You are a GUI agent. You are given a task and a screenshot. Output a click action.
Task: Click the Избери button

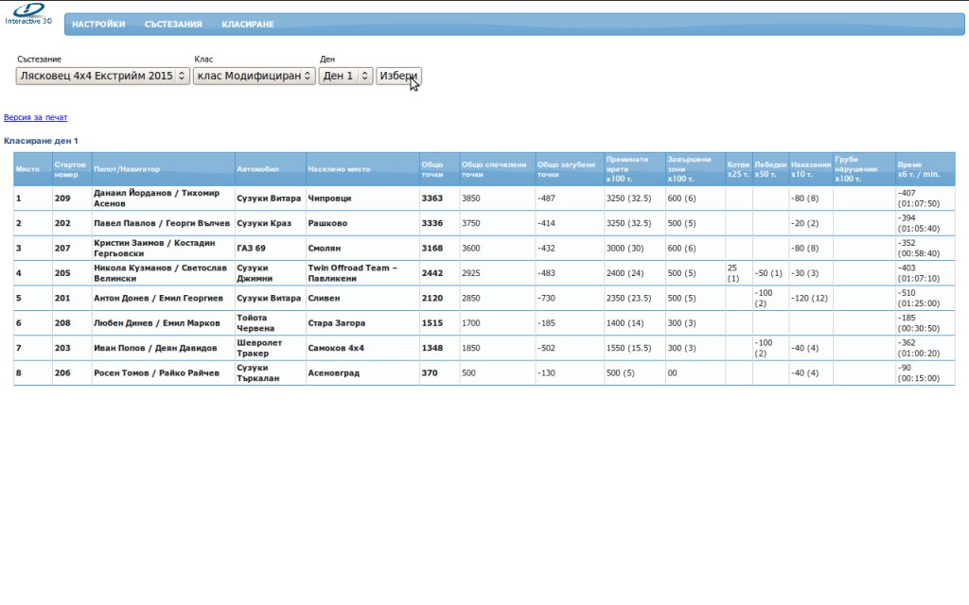pyautogui.click(x=398, y=76)
